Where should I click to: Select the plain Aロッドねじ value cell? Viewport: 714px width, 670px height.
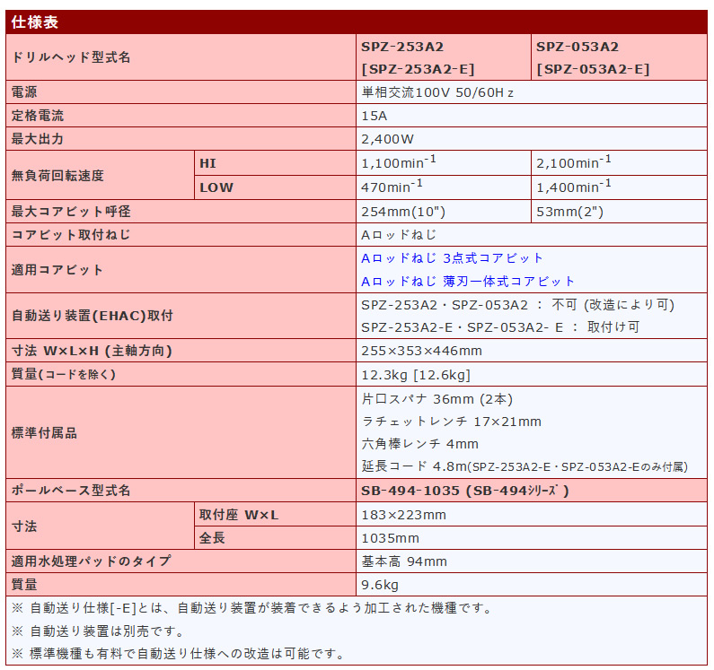(399, 235)
